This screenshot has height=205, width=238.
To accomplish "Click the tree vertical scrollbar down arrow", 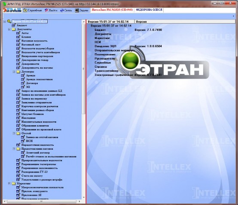I will pyautogui.click(x=84, y=198).
